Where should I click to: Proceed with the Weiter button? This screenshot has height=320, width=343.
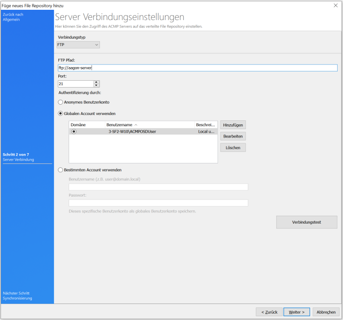tap(296, 312)
